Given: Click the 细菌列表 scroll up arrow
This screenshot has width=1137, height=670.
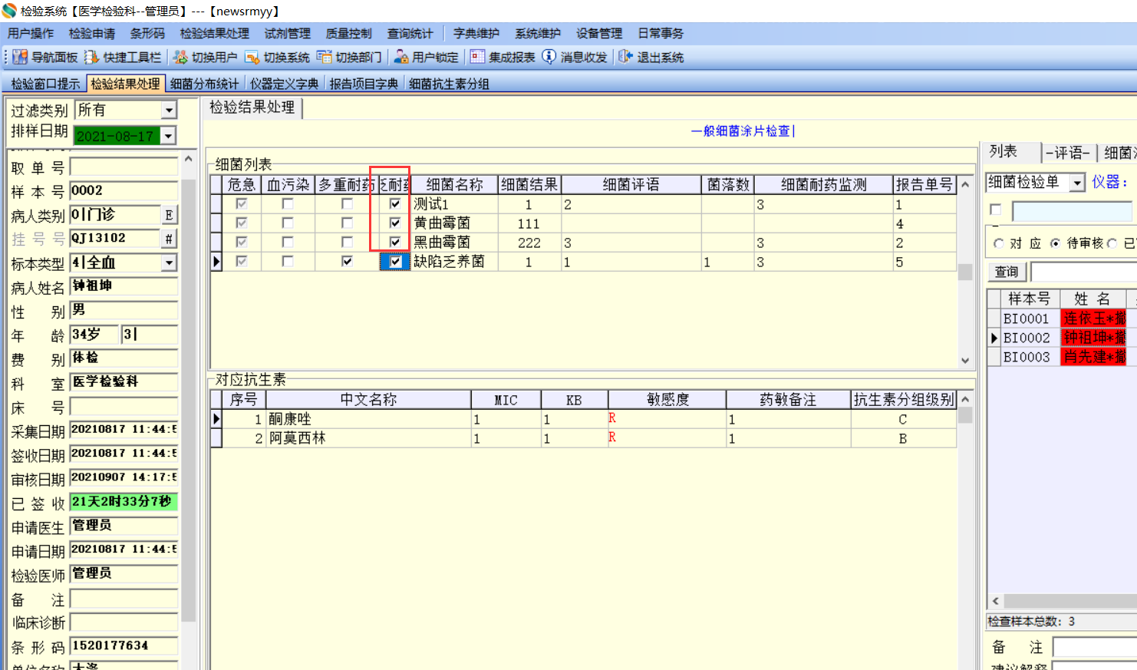Looking at the screenshot, I should click(x=965, y=184).
